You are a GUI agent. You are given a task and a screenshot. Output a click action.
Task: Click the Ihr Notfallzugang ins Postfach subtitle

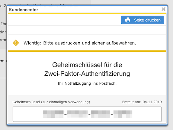pos(87,83)
